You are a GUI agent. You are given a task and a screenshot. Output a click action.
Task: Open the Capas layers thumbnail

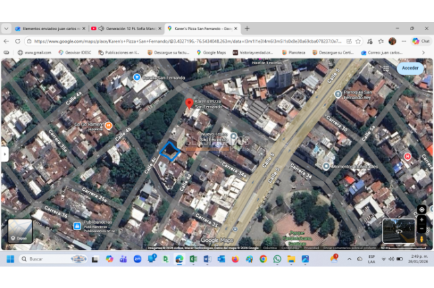click(20, 231)
